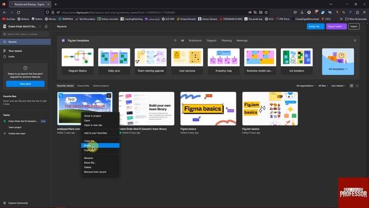
Task: Click the browser address bar URL
Action: pos(118,12)
